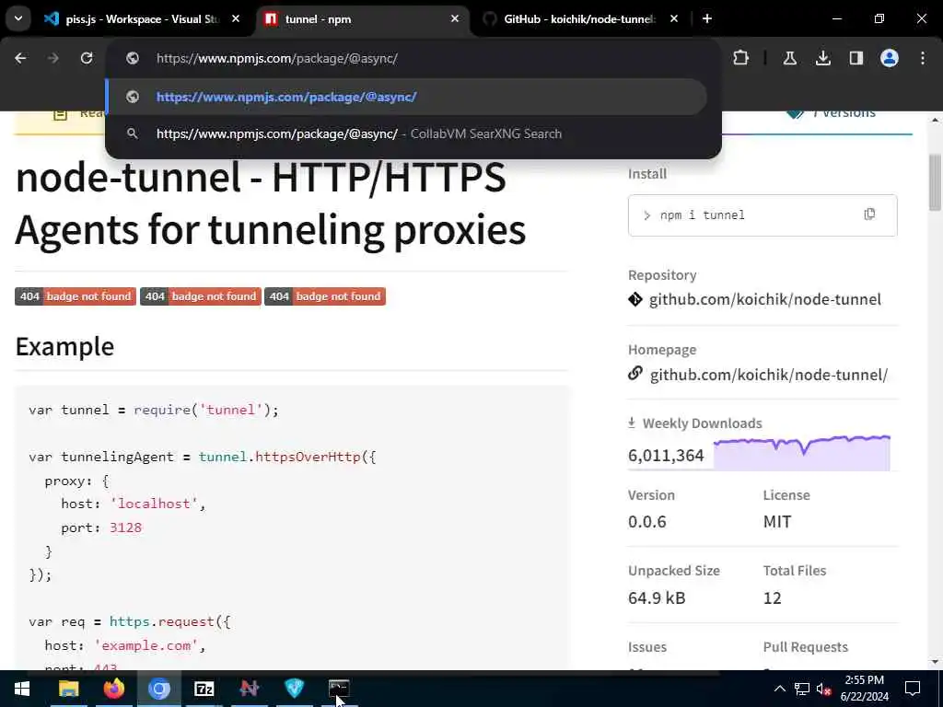Image resolution: width=943 pixels, height=707 pixels.
Task: Click the port 3128 code value
Action: click(125, 527)
